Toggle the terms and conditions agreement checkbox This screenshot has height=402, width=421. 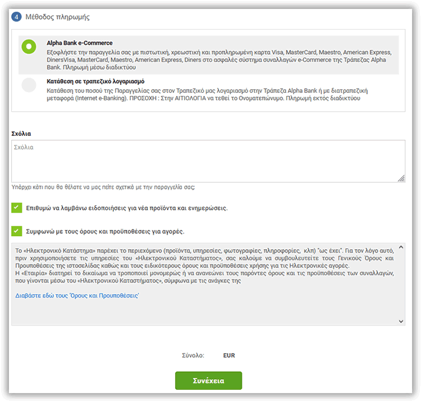[x=16, y=231]
